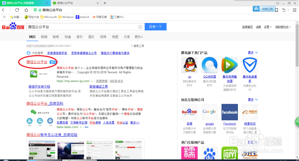
Task: Open the 设置 dropdown
Action: tap(268, 27)
